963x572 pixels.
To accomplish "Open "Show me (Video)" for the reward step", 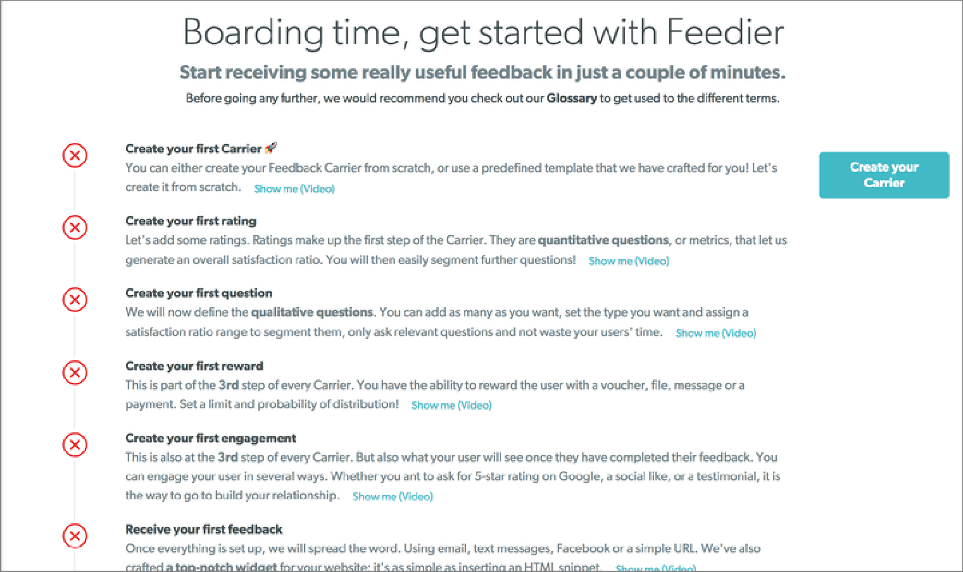I will pyautogui.click(x=451, y=405).
